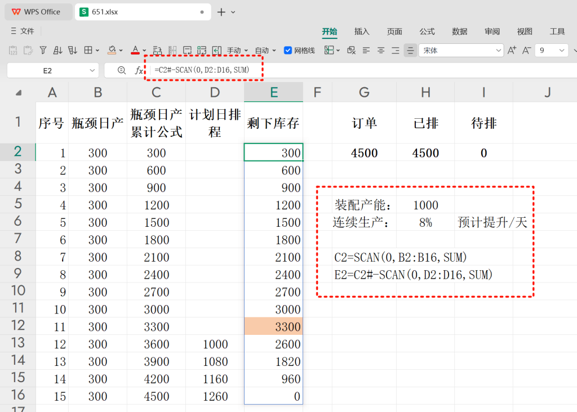Select the orange highlighted cell 3300
This screenshot has width=577, height=412.
tap(273, 326)
